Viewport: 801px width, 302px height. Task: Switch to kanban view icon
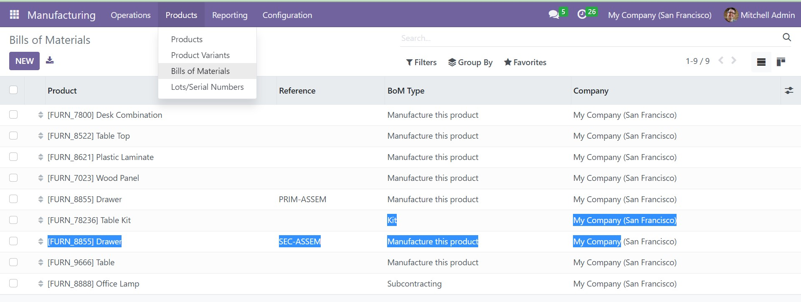pos(781,62)
